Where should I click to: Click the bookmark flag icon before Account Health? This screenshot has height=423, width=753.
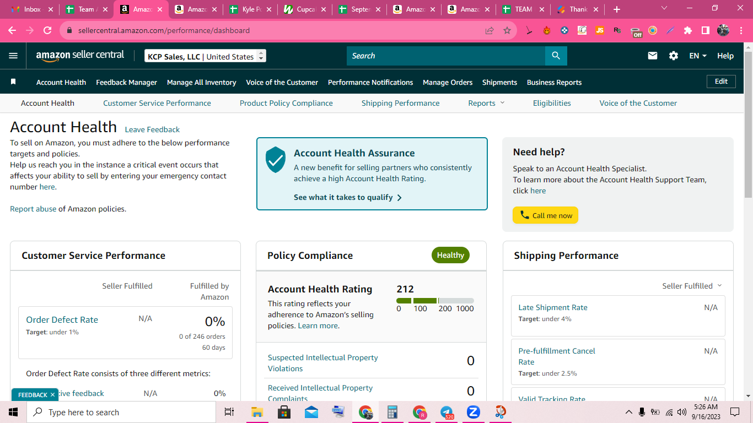pos(13,82)
